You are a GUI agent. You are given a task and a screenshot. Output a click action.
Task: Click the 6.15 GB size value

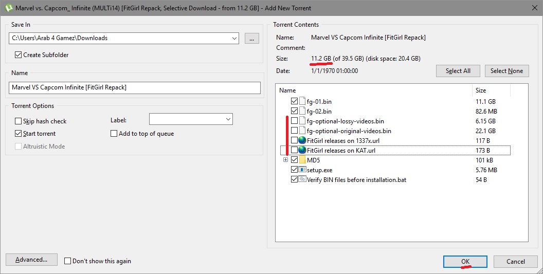pyautogui.click(x=485, y=121)
